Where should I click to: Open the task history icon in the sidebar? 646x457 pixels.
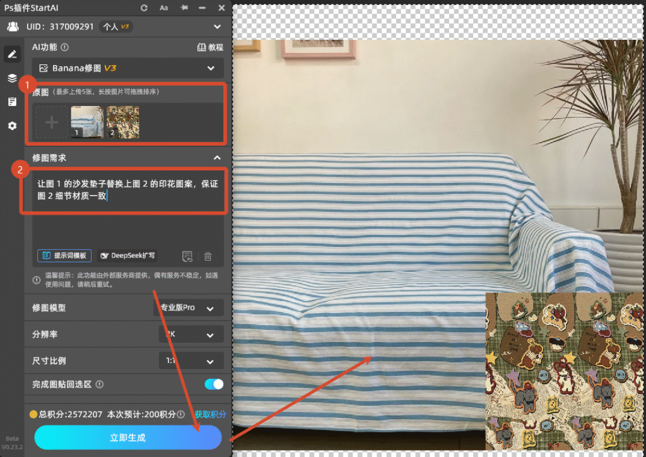click(x=11, y=102)
